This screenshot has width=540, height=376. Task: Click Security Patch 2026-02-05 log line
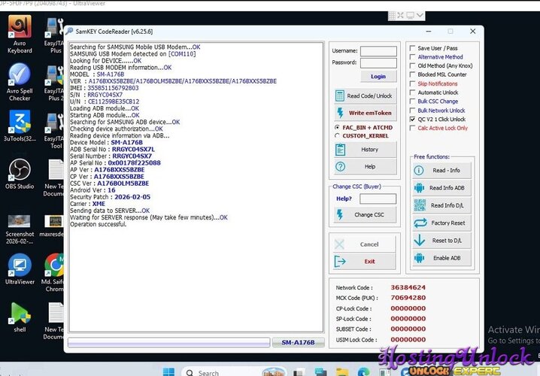[x=111, y=197]
